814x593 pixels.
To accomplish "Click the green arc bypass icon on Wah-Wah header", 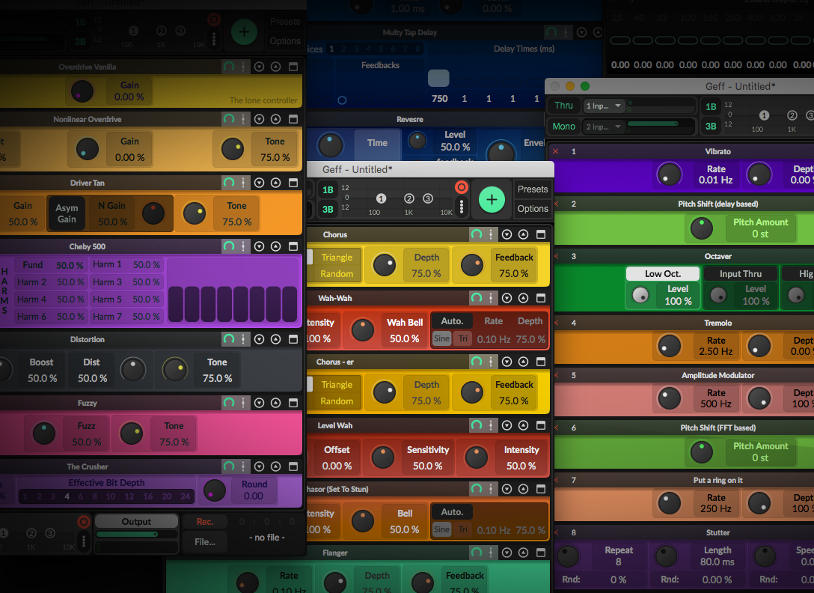I will [x=476, y=298].
